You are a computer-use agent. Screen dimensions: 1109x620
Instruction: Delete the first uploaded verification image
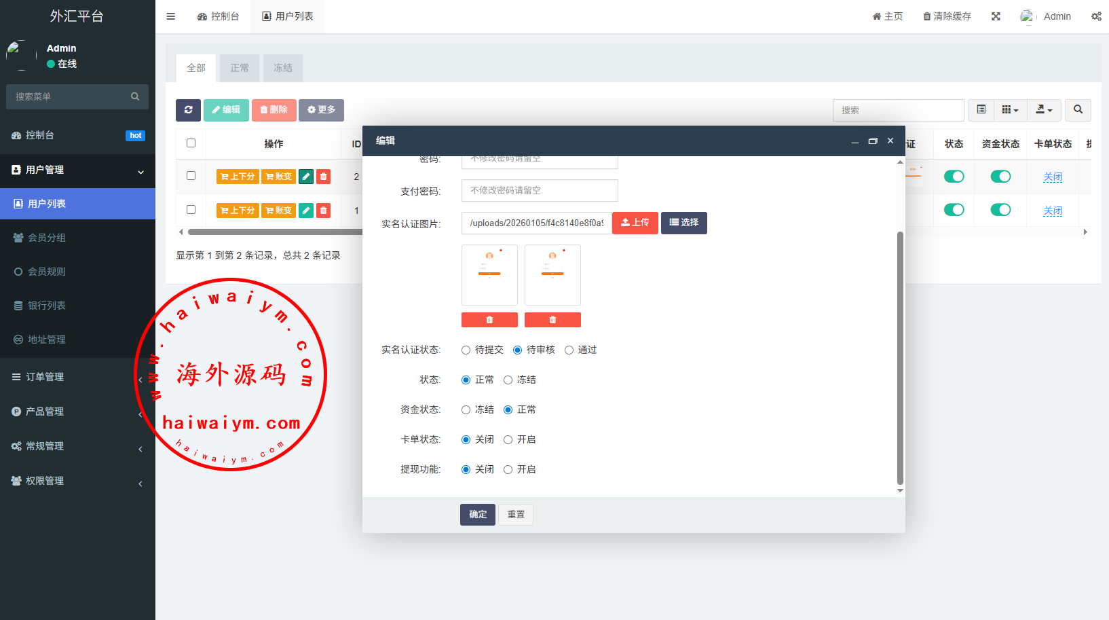tap(489, 320)
